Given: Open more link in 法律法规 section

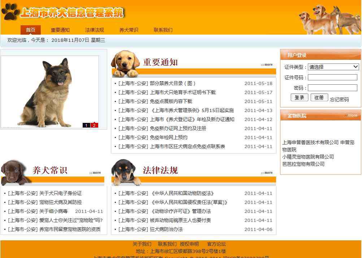Looking at the screenshot, I should click(267, 173).
